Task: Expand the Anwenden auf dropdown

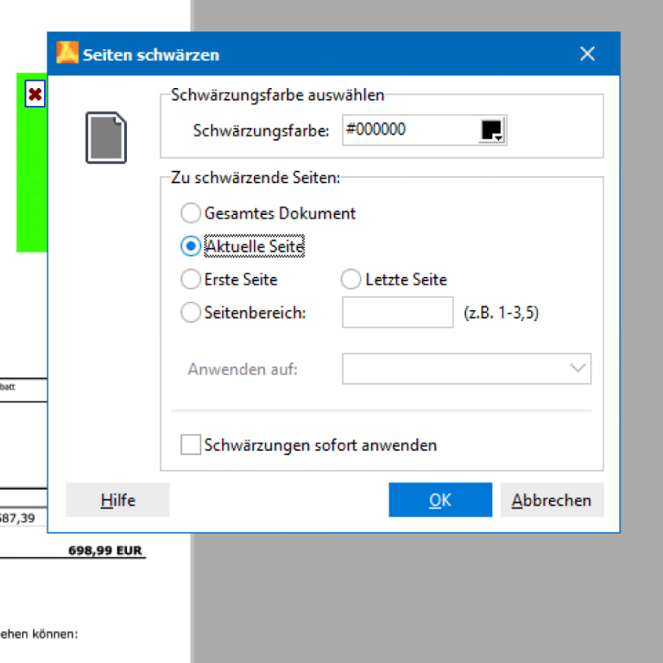Action: (x=466, y=369)
